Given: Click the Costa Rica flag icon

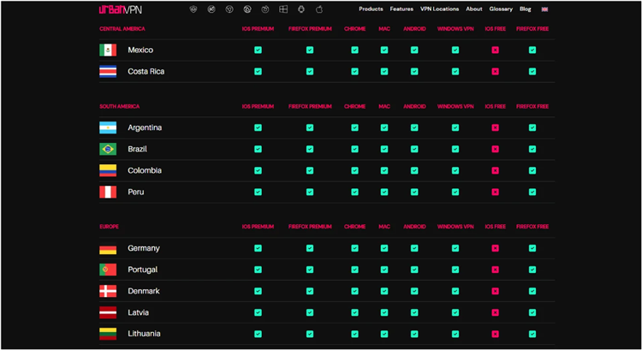Looking at the screenshot, I should click(108, 71).
